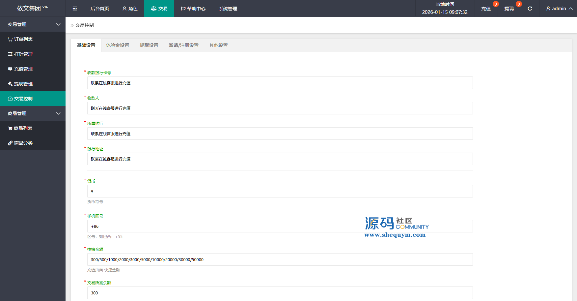Open the 邀请/注册设置 tab
The width and height of the screenshot is (577, 301).
coord(184,45)
